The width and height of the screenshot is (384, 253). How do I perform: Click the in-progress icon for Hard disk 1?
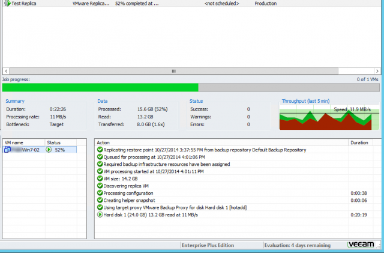click(100, 215)
